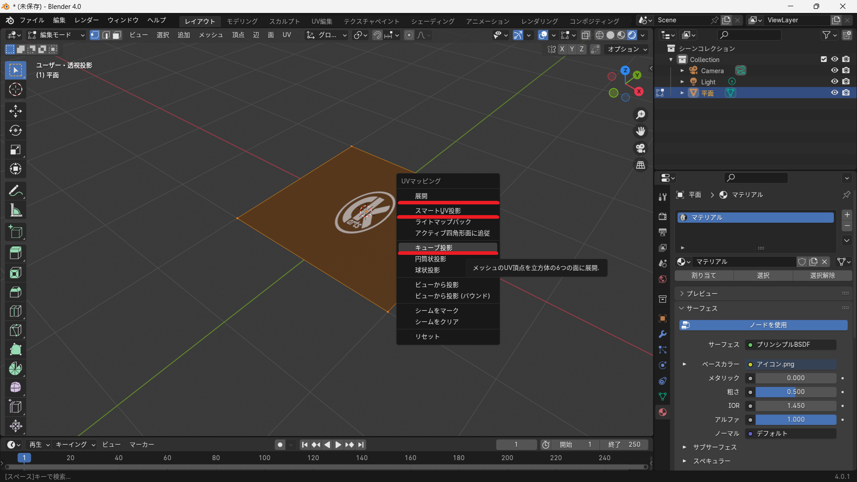Open the Modifiers wrench properties tab
This screenshot has width=857, height=482.
click(x=662, y=334)
